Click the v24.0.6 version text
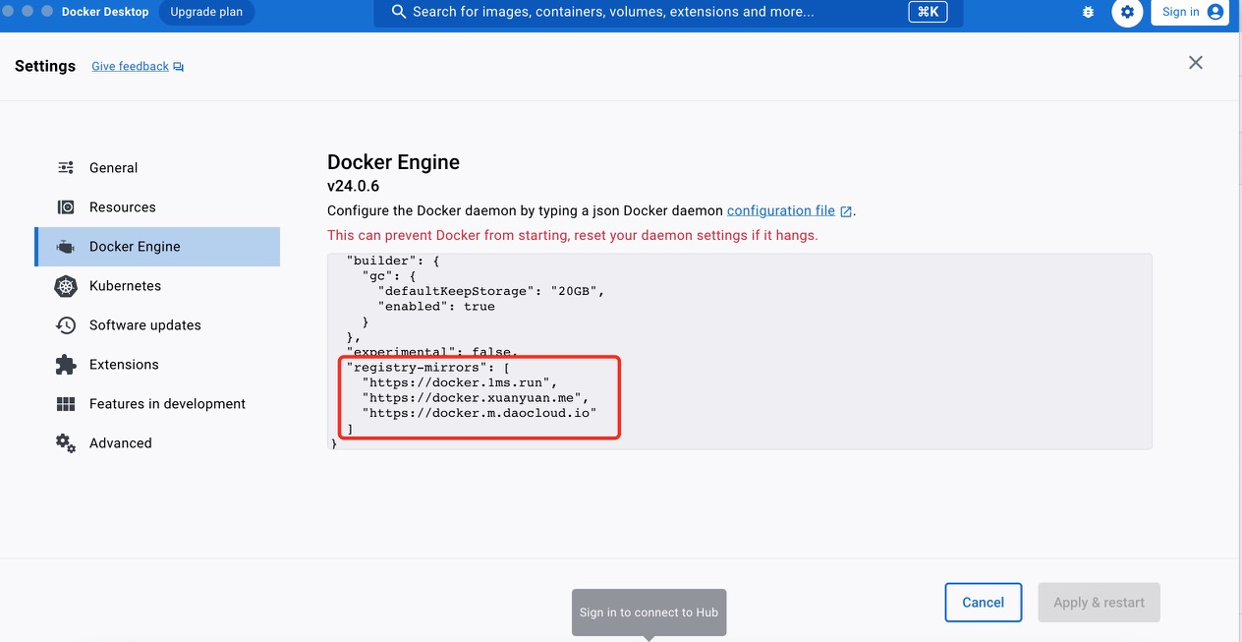The width and height of the screenshot is (1242, 642). coord(353,186)
